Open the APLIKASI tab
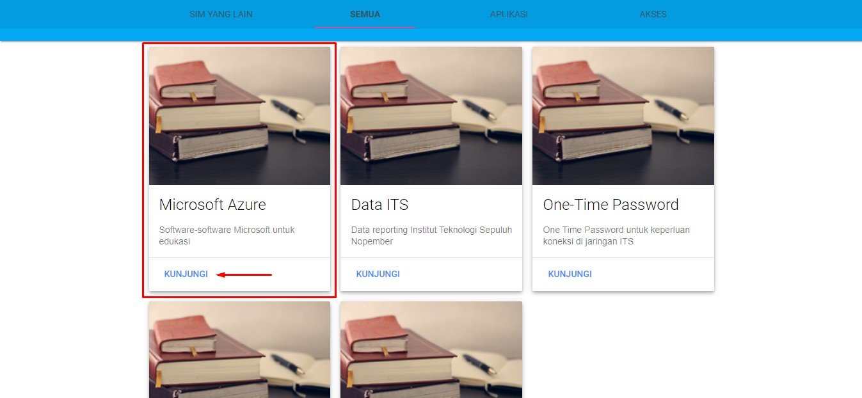Image resolution: width=862 pixels, height=398 pixels. pyautogui.click(x=509, y=14)
